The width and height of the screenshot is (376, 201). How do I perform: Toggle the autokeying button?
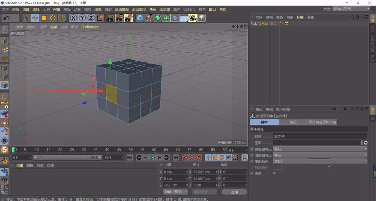tap(192, 158)
